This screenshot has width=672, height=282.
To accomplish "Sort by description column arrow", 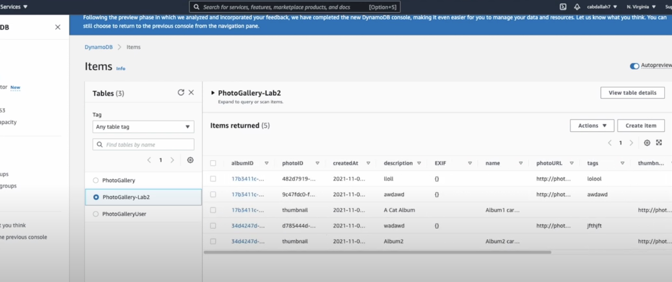I will pyautogui.click(x=419, y=163).
